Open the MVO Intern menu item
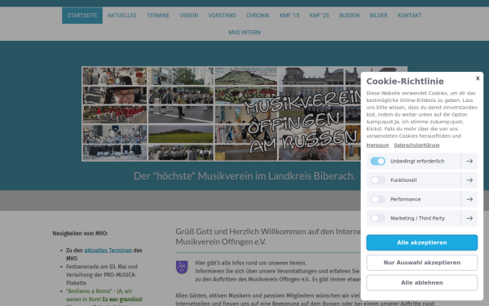Viewport: 489px width, 306px height. pos(244,33)
